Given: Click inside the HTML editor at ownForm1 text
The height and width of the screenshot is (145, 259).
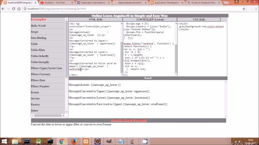Looking at the screenshot, I should (x=75, y=69).
